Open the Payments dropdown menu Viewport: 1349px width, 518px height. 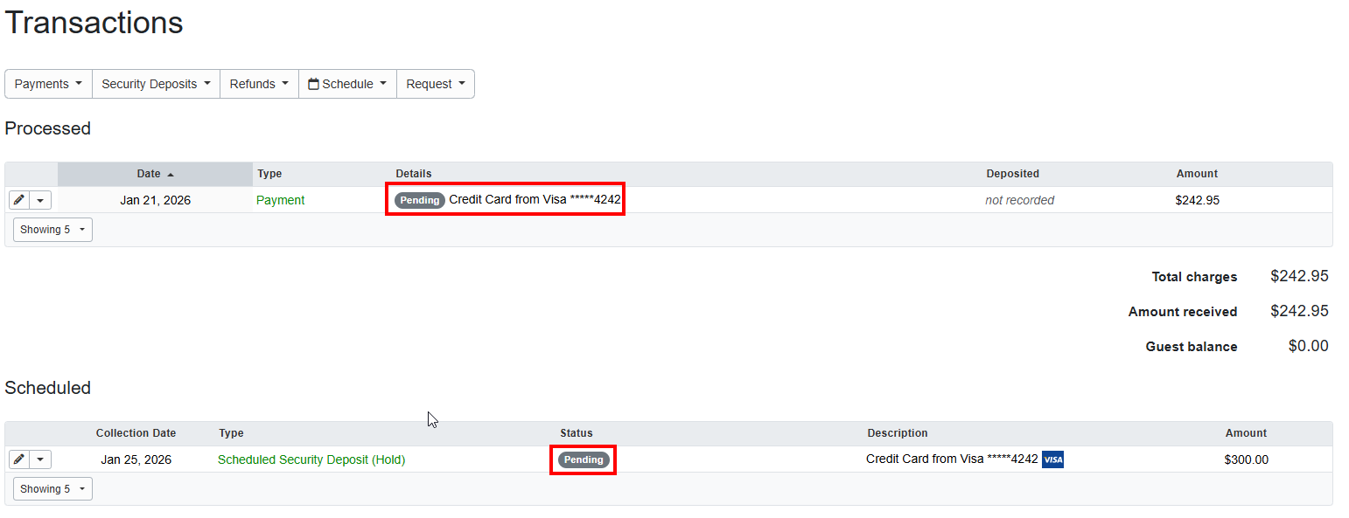click(x=48, y=83)
